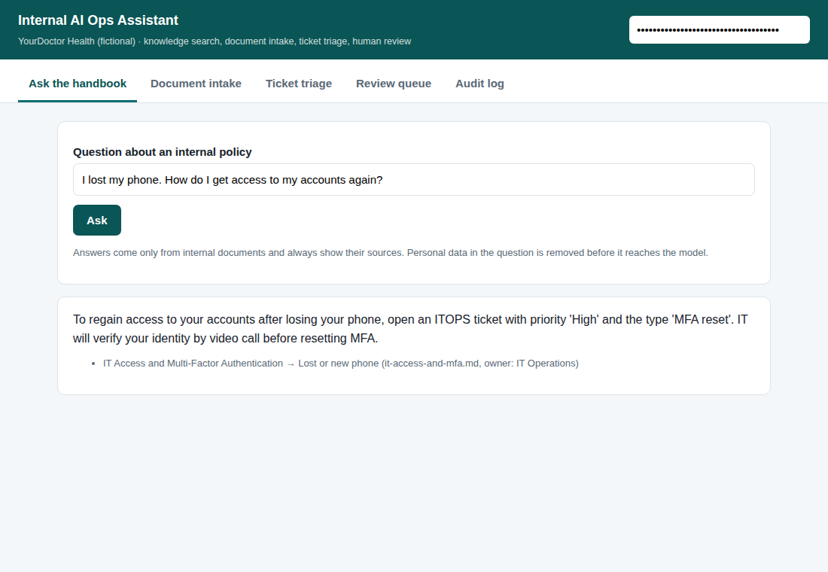828x572 pixels.
Task: View the Audit log tab
Action: [x=479, y=84]
